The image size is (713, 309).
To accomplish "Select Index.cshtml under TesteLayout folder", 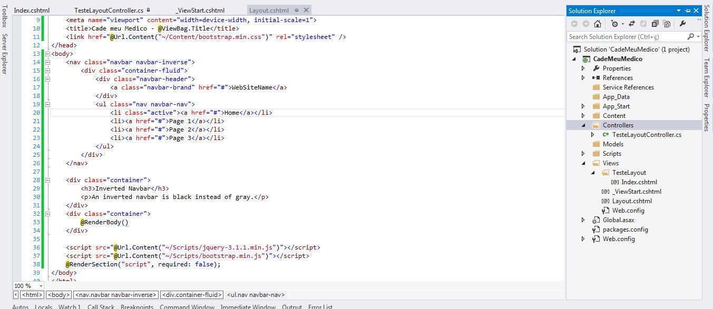I will pyautogui.click(x=639, y=182).
